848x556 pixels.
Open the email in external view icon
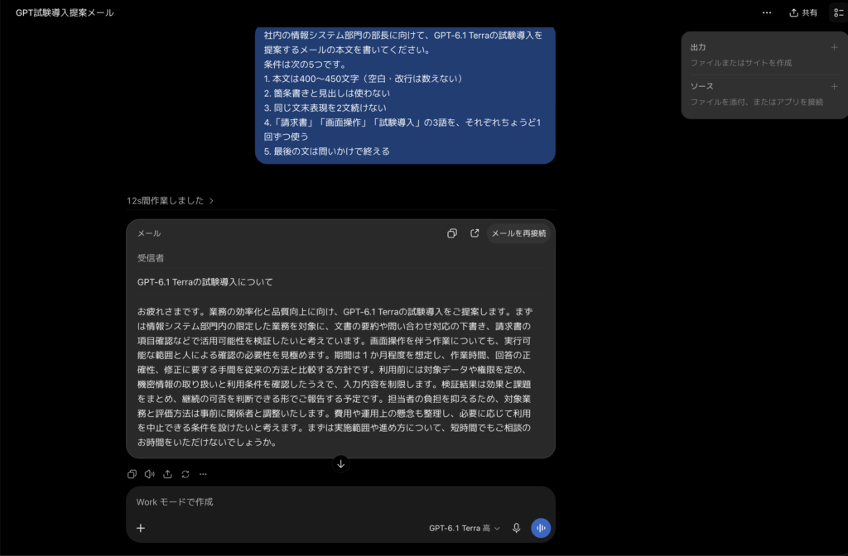[x=475, y=233]
